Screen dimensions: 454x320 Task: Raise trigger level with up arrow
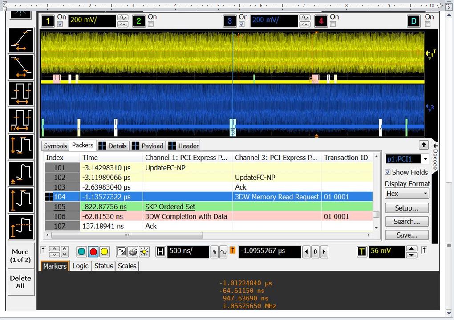tap(411, 249)
